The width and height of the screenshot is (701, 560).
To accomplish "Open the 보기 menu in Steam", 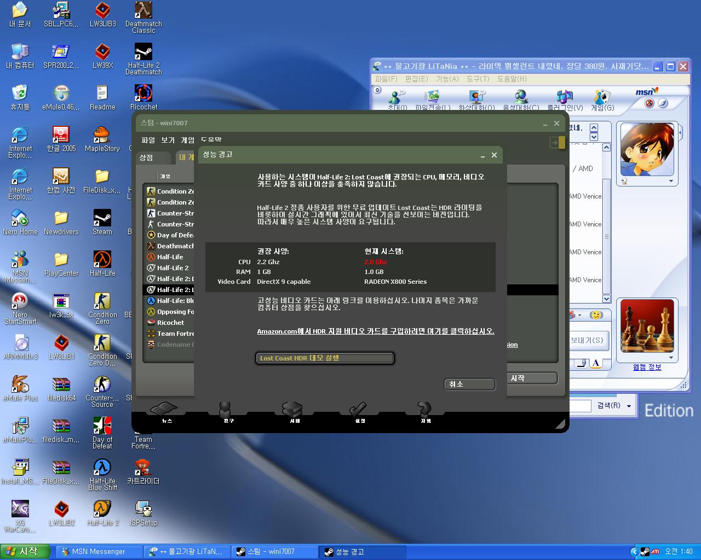I will tap(168, 140).
